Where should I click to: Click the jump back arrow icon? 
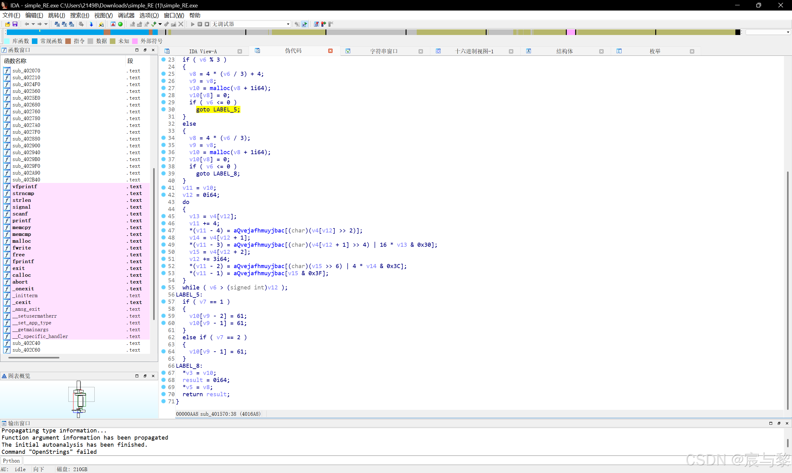point(27,24)
